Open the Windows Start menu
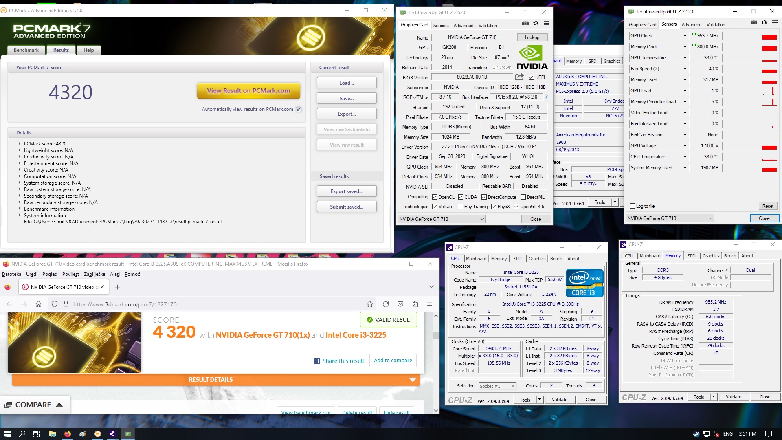Image resolution: width=782 pixels, height=440 pixels. pos(7,434)
